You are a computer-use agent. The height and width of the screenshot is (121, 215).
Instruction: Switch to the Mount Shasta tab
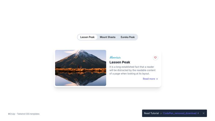[107, 37]
